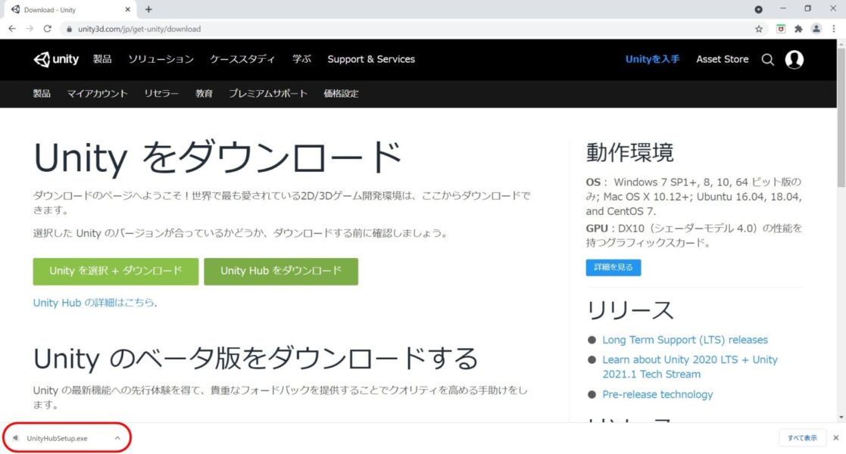The width and height of the screenshot is (846, 454).
Task: Click the Unity logo in the header
Action: point(56,59)
